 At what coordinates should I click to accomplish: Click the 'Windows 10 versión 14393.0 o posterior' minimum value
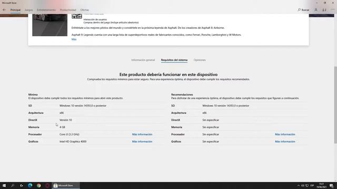tap(83, 106)
